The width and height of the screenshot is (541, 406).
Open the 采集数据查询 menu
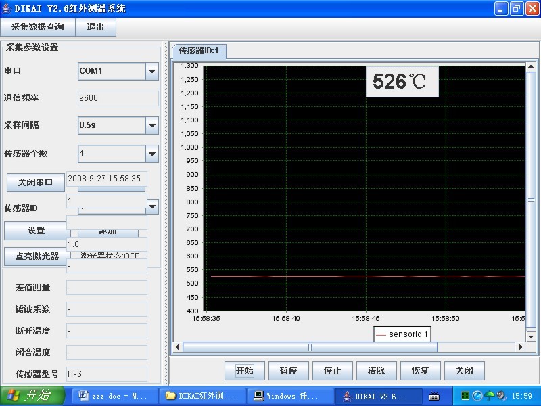click(x=38, y=27)
